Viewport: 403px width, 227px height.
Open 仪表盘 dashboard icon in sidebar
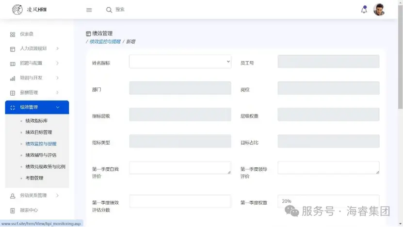13,34
